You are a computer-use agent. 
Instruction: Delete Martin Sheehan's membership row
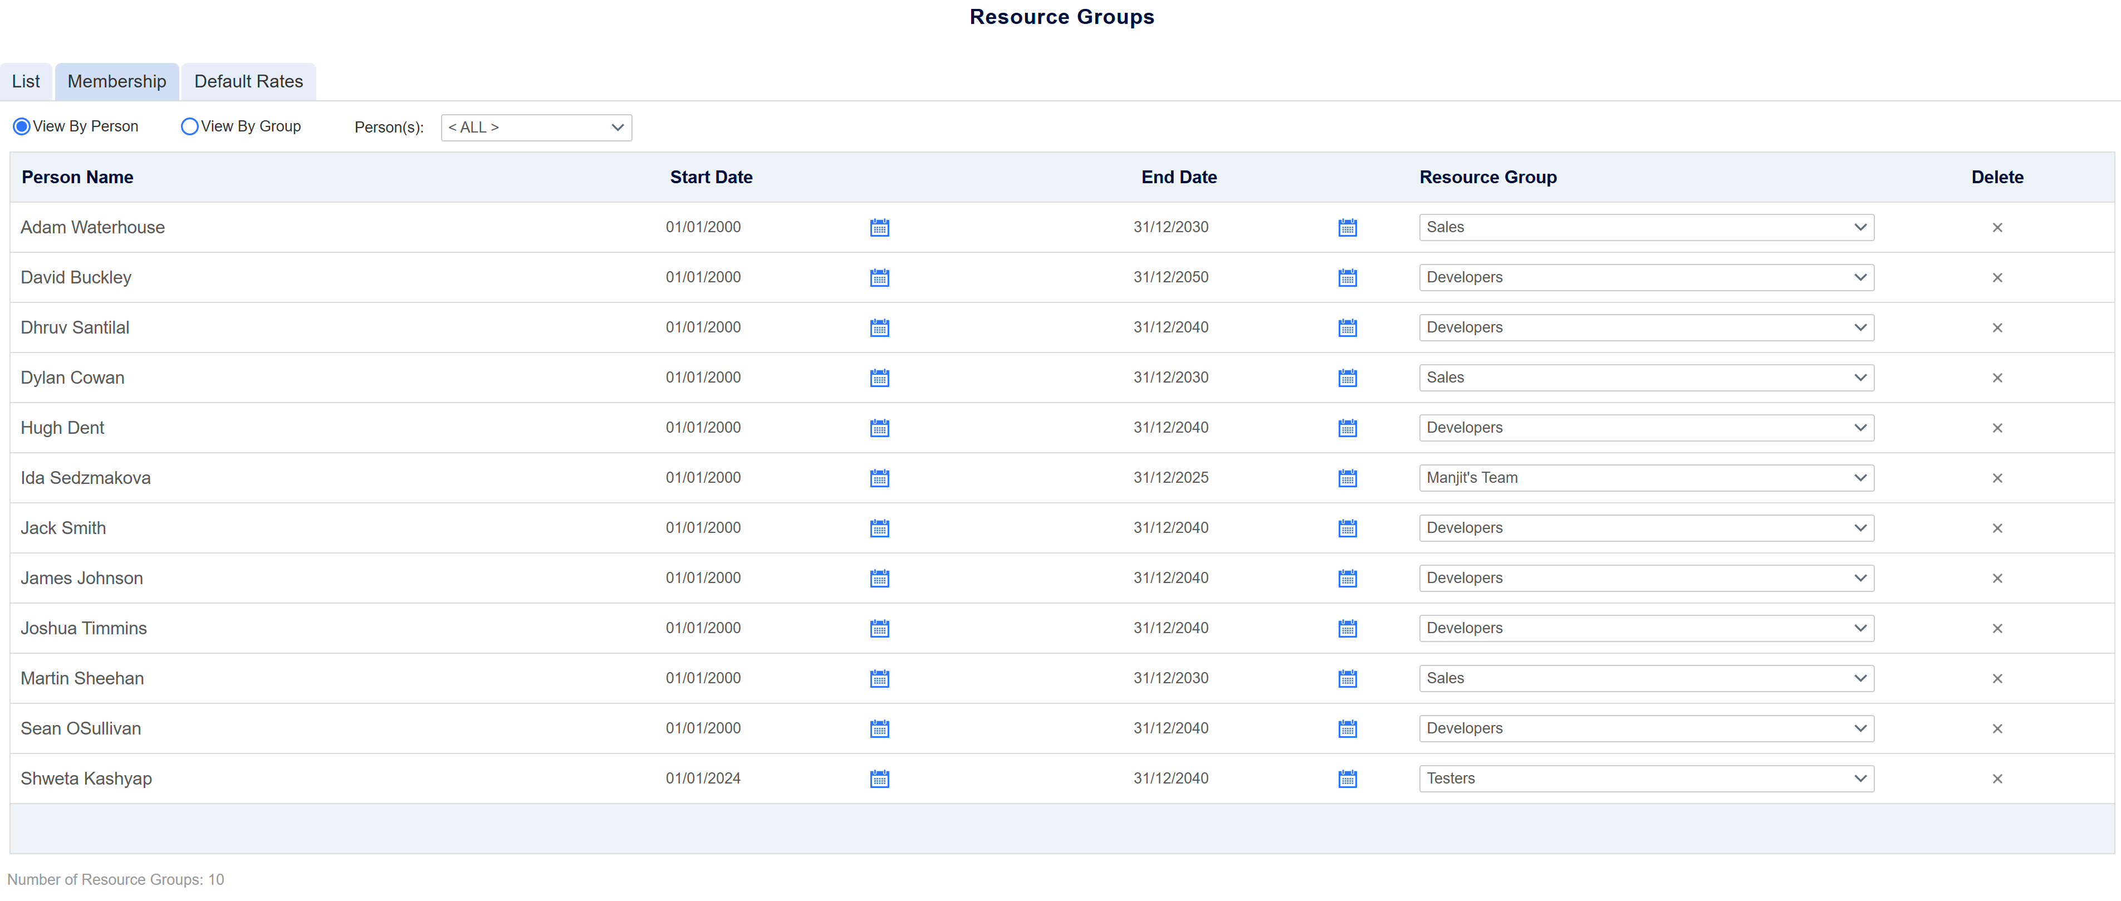(1997, 679)
